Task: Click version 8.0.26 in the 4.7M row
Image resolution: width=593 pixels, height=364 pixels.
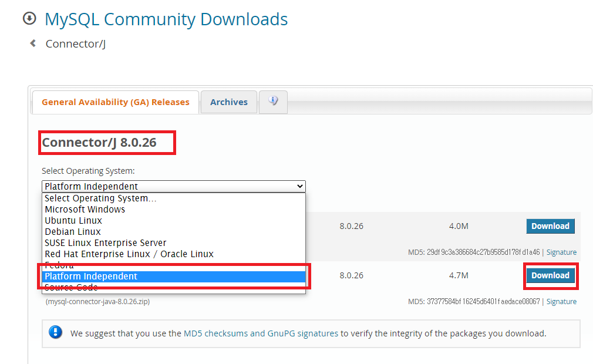Action: 351,275
